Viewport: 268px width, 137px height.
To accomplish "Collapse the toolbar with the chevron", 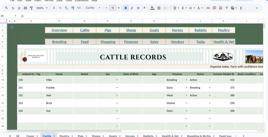I will pyautogui.click(x=257, y=8).
